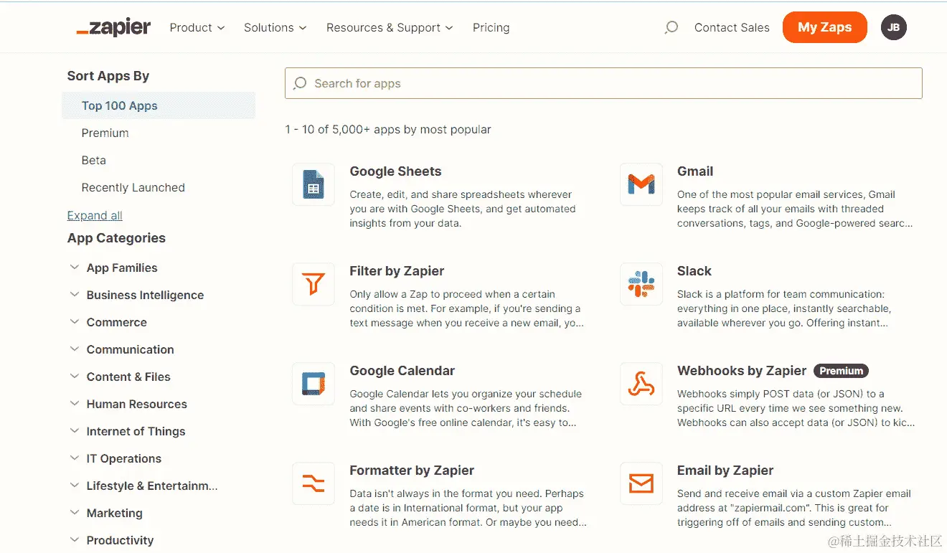This screenshot has width=947, height=553.
Task: Open the Formatter by Zapier title
Action: (412, 471)
